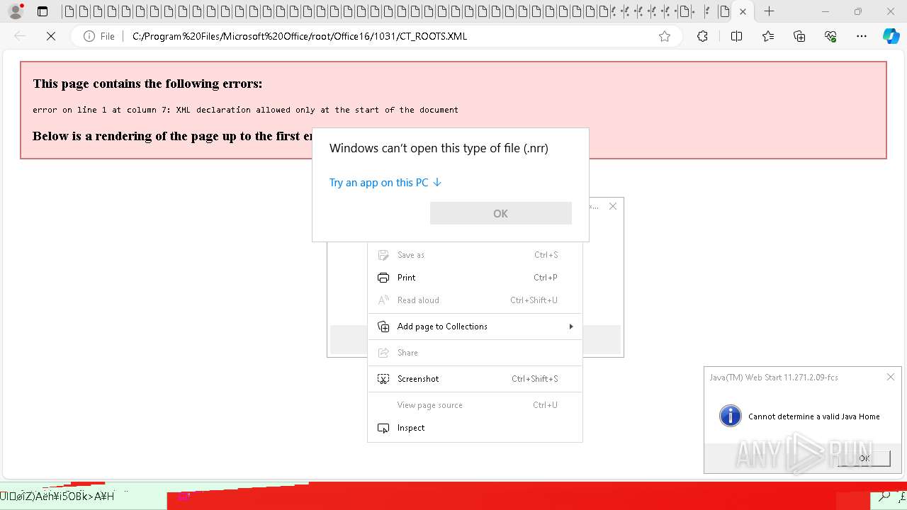Add this page to favorites star
The width and height of the screenshot is (907, 510).
pyautogui.click(x=665, y=36)
